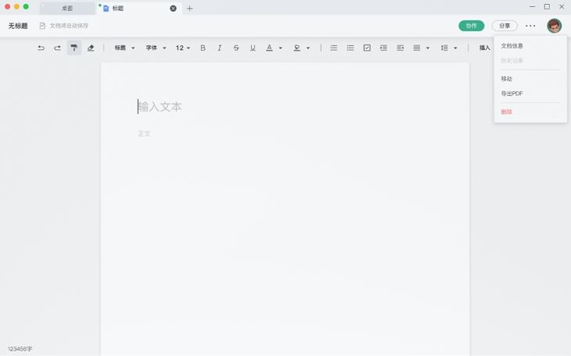Toggle strikethrough formatting
This screenshot has height=356, width=571.
(x=236, y=48)
